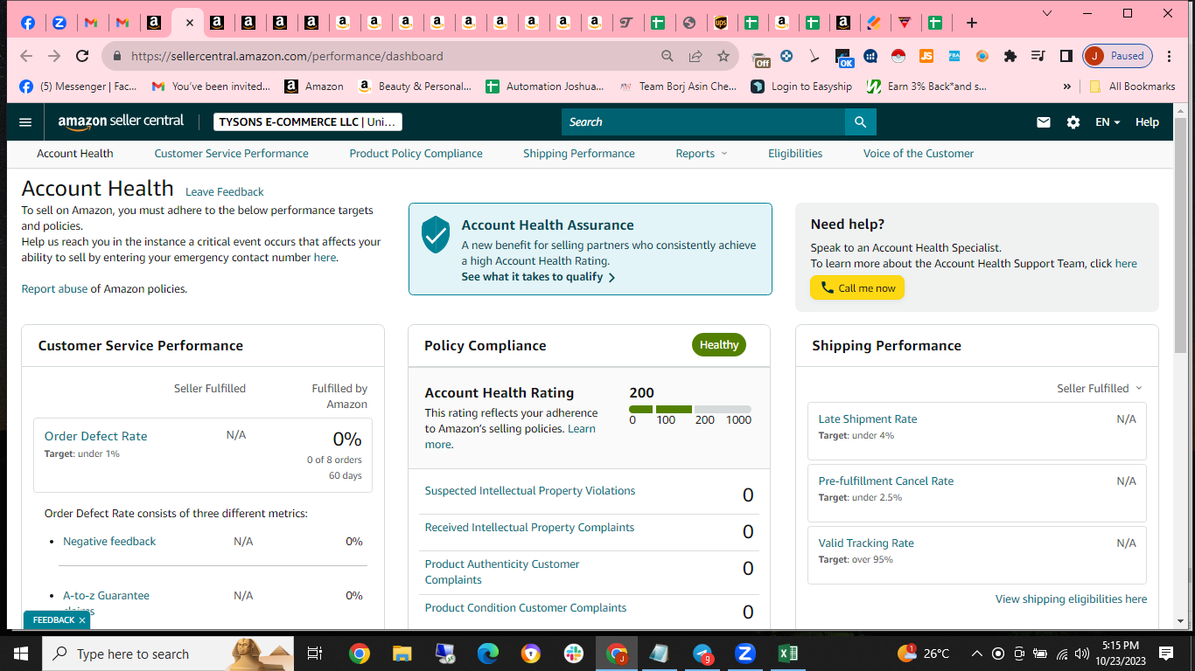Open the Windows Start menu
Viewport: 1195px width, 671px height.
(21, 654)
